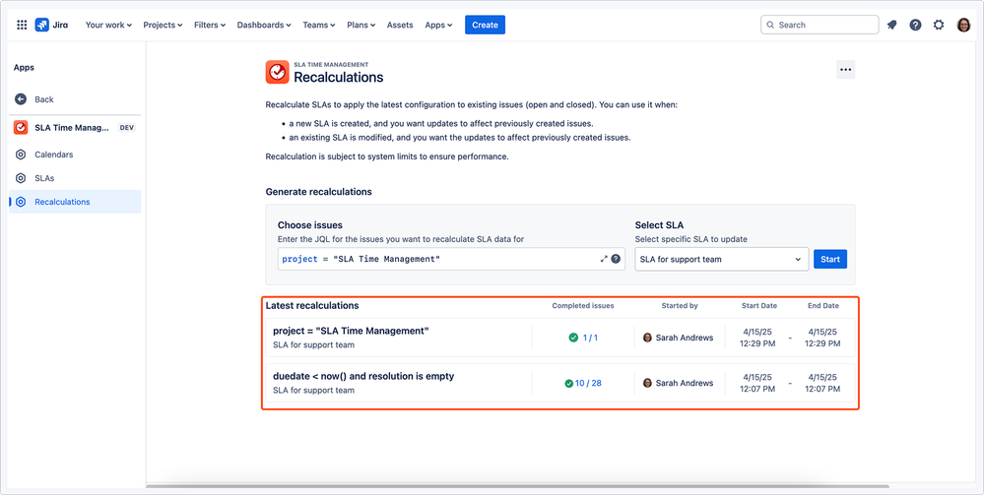The height and width of the screenshot is (495, 984).
Task: Expand the Projects dropdown menu
Action: 163,25
